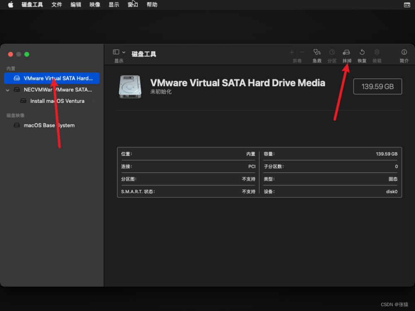
Task: Open the 窗口 menu
Action: click(133, 5)
